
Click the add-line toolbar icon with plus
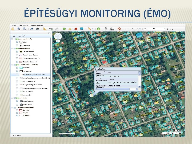coord(51,29)
